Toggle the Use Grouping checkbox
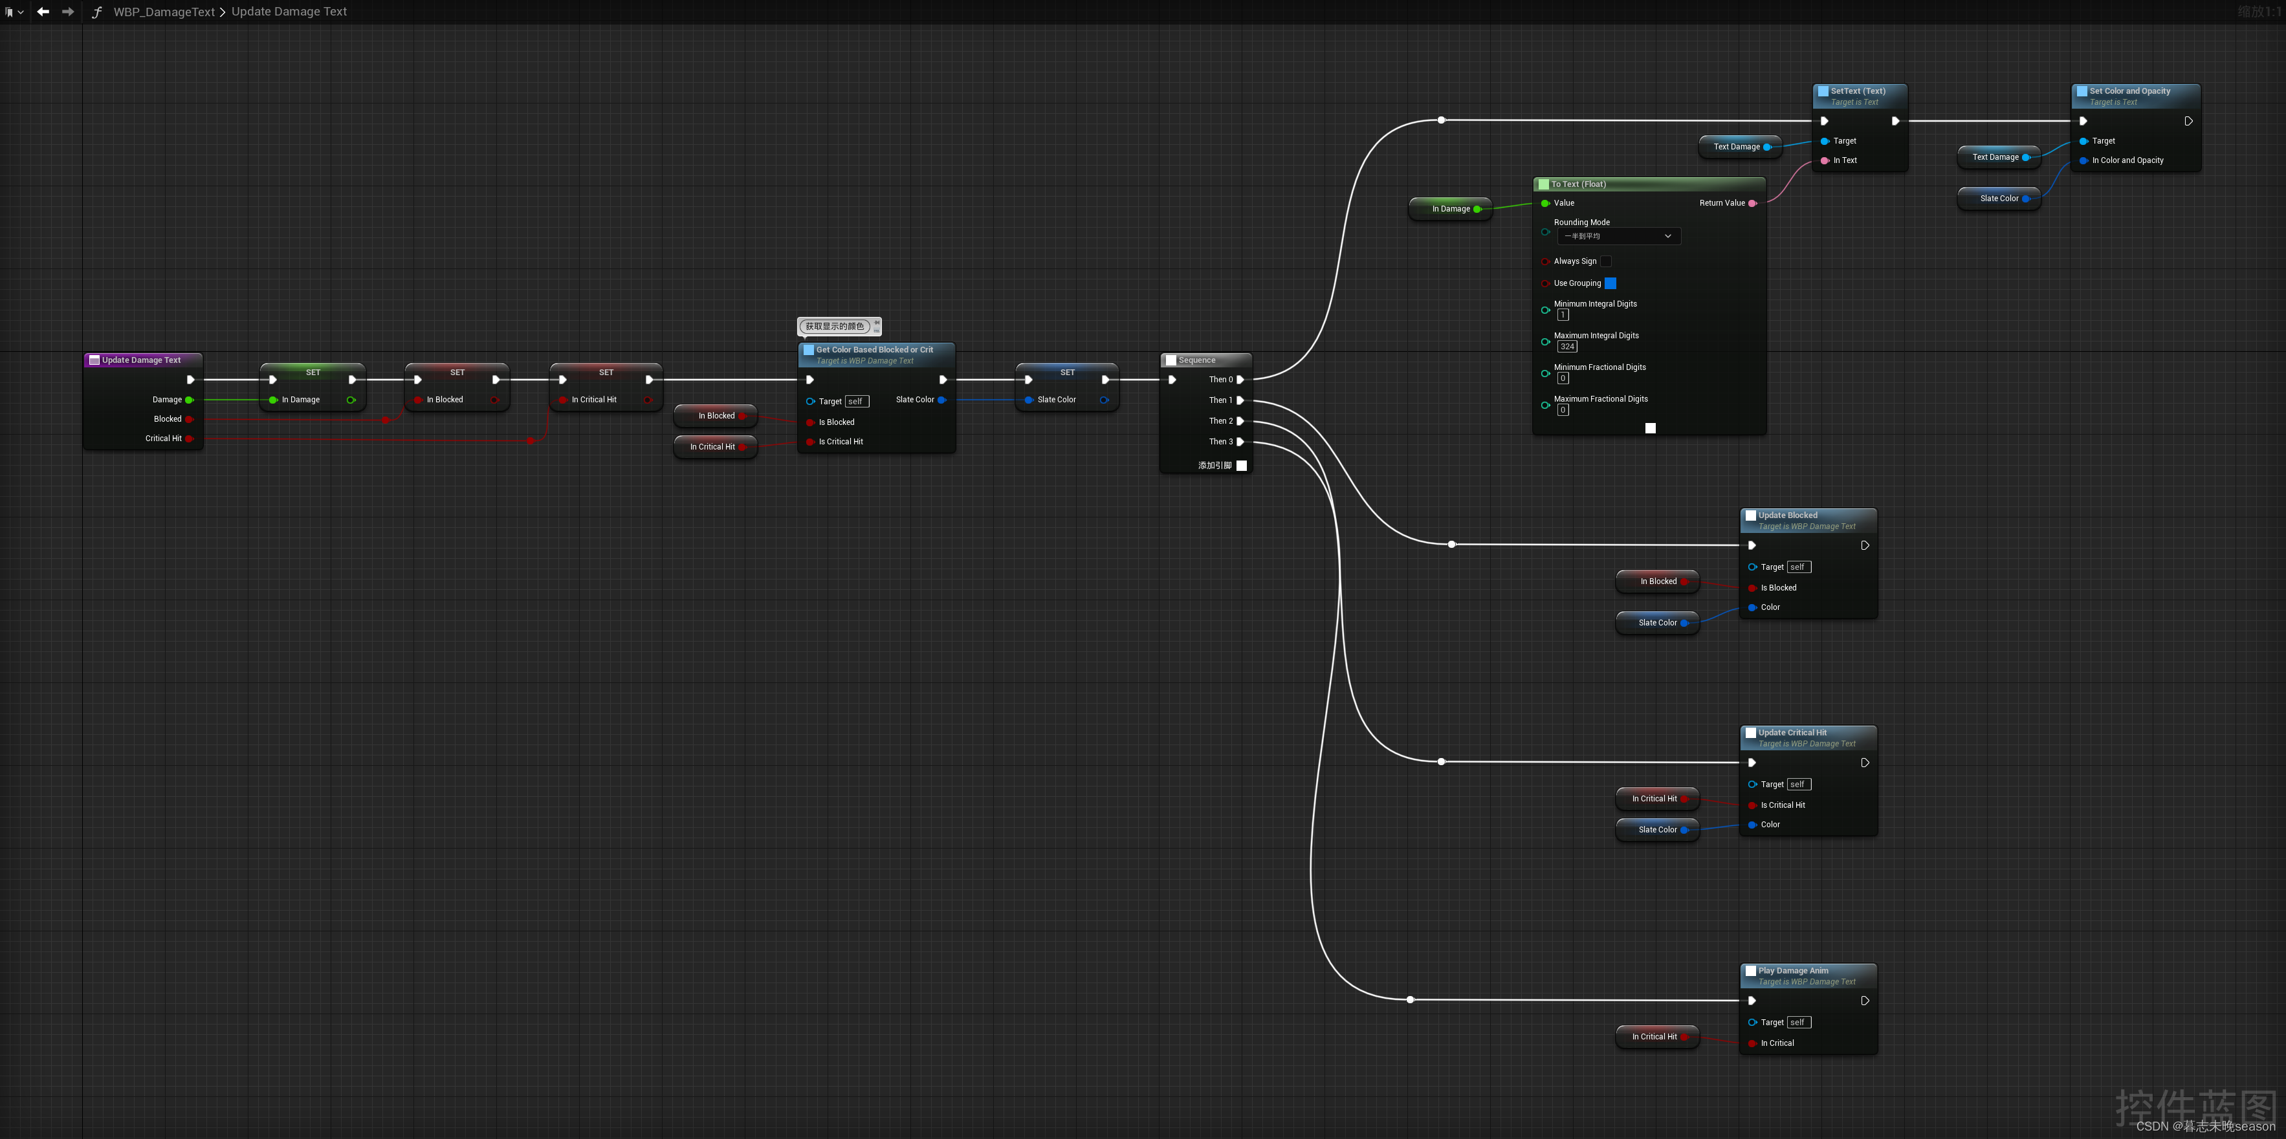2286x1139 pixels. (x=1610, y=284)
